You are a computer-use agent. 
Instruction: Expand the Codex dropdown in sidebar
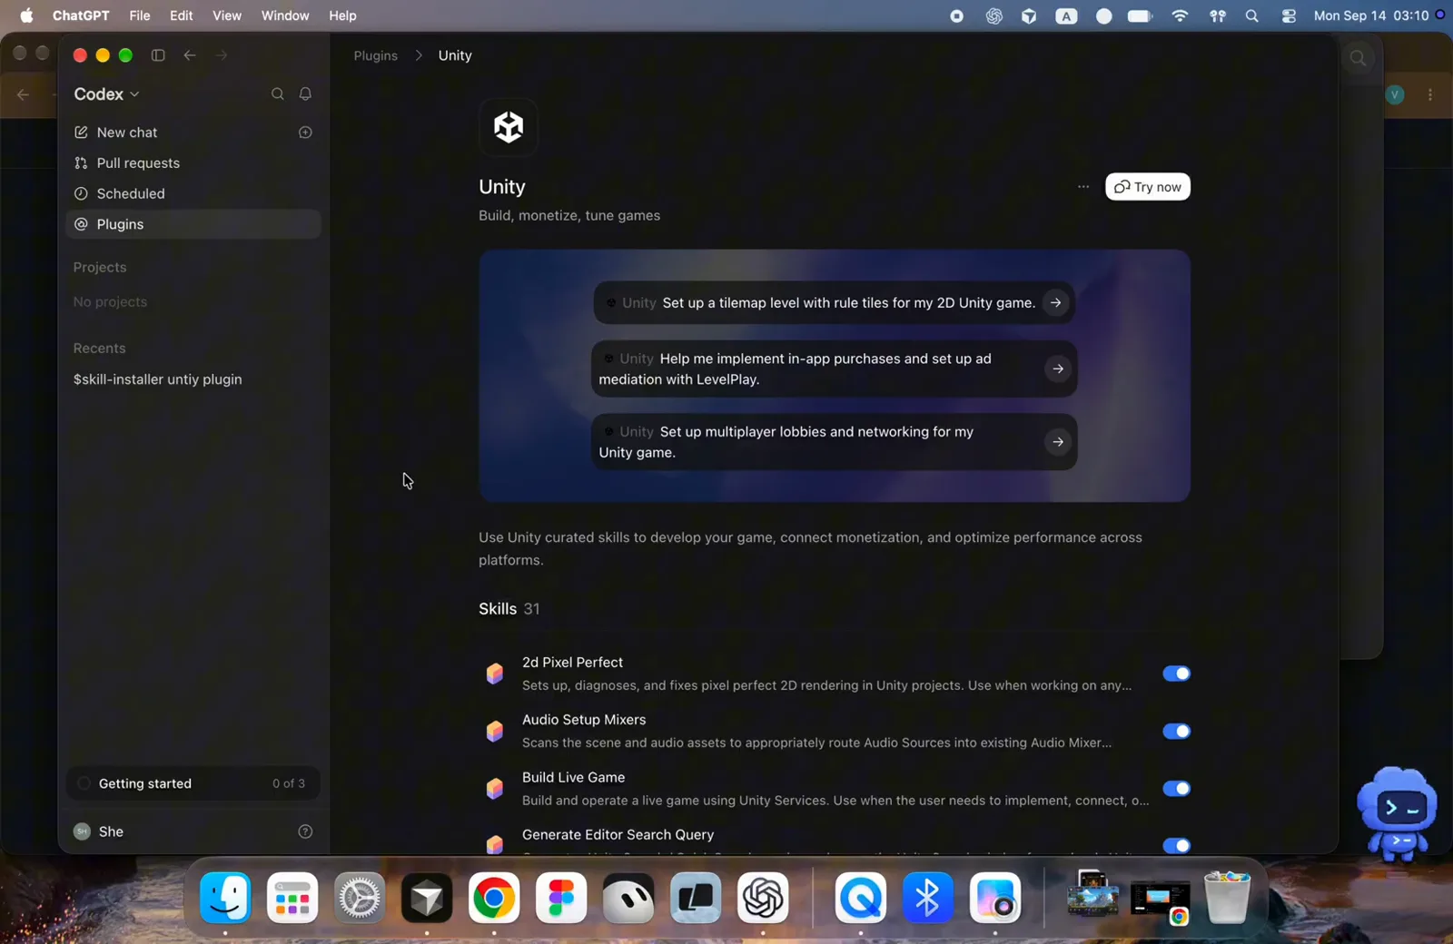(x=106, y=94)
